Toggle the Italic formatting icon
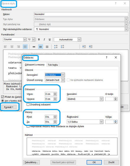This screenshot has width=130, height=166. pos(44,39)
